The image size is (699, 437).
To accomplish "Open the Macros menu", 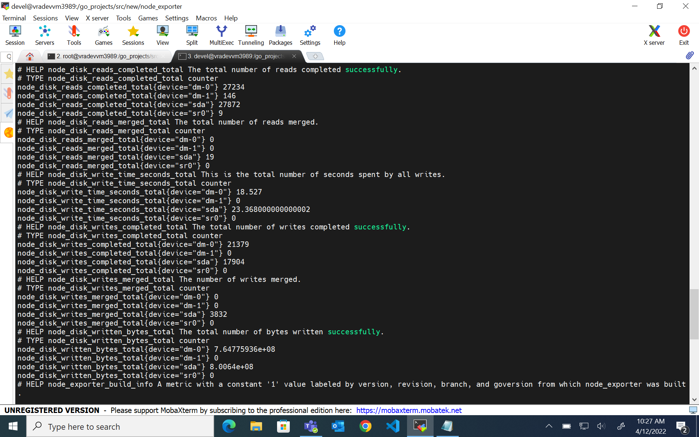I will [x=206, y=18].
